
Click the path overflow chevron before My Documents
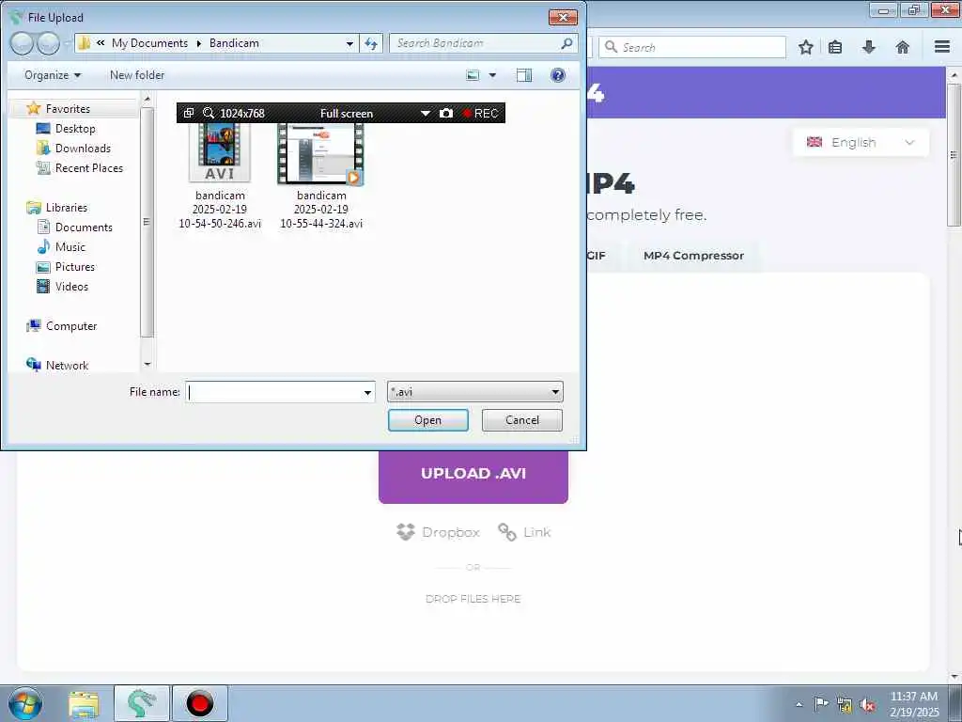coord(101,43)
